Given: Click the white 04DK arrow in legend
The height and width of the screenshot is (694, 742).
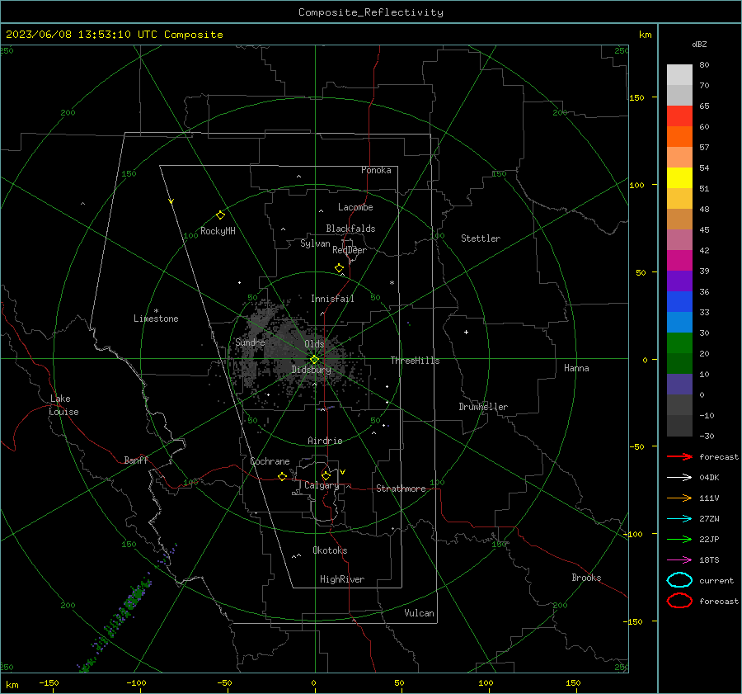Looking at the screenshot, I should (680, 477).
